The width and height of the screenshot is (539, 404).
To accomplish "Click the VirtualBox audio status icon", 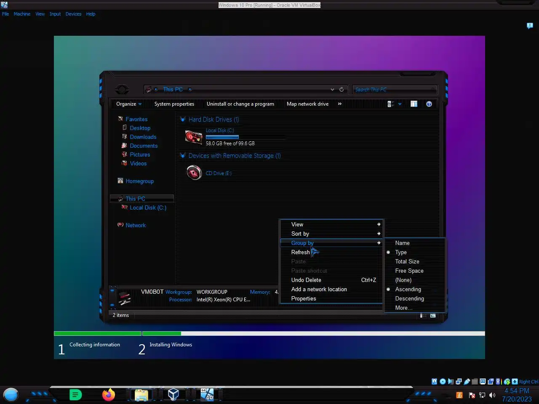I will point(451,382).
